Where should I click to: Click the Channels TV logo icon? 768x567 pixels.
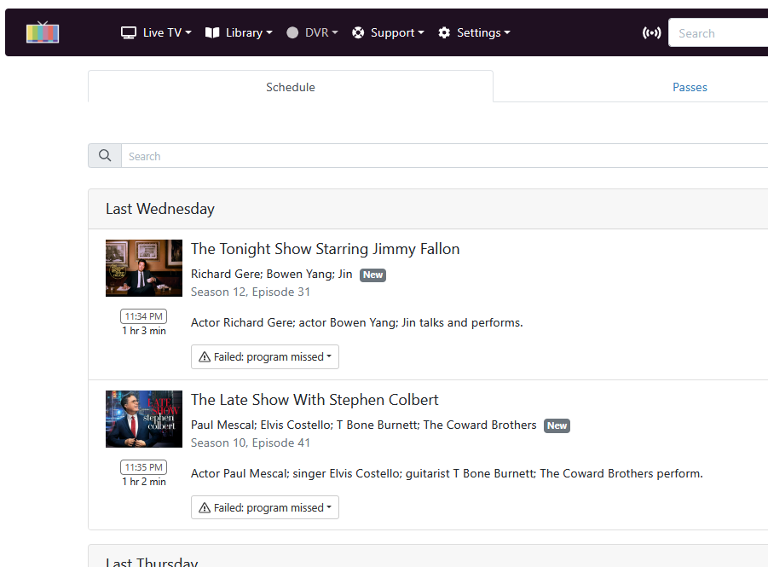tap(43, 32)
